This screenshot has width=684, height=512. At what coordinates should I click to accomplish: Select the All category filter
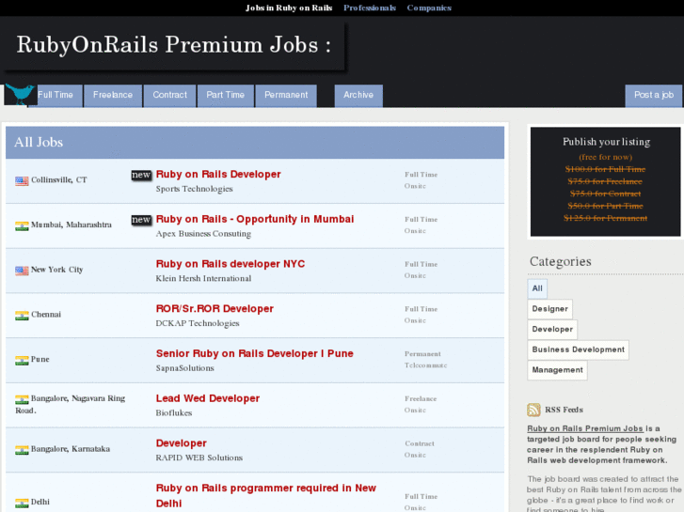coord(537,288)
